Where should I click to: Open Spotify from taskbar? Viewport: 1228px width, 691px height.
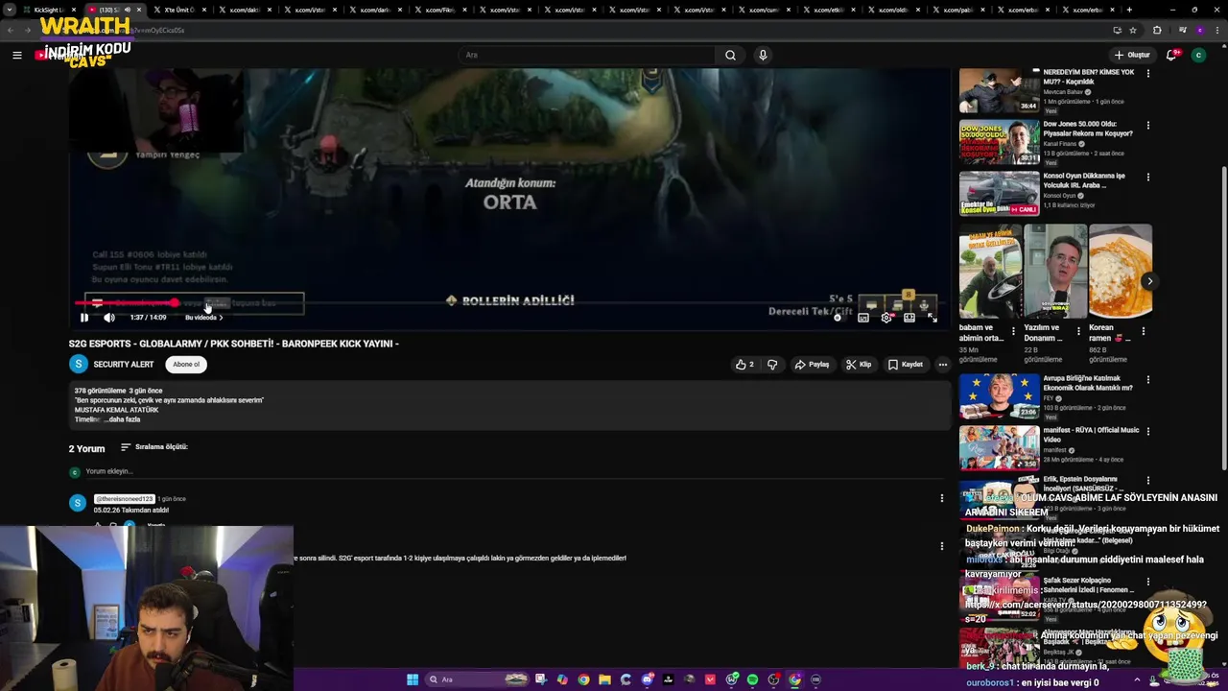point(752,679)
